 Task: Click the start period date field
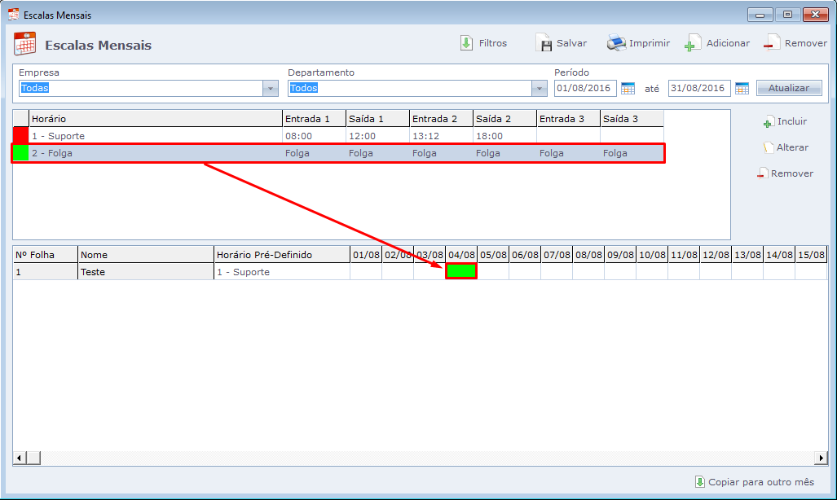[584, 88]
